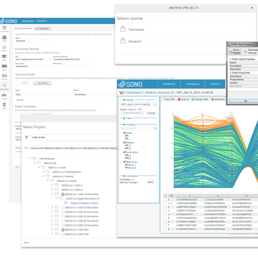Toggle the Inputs group checkbox

click(124, 133)
